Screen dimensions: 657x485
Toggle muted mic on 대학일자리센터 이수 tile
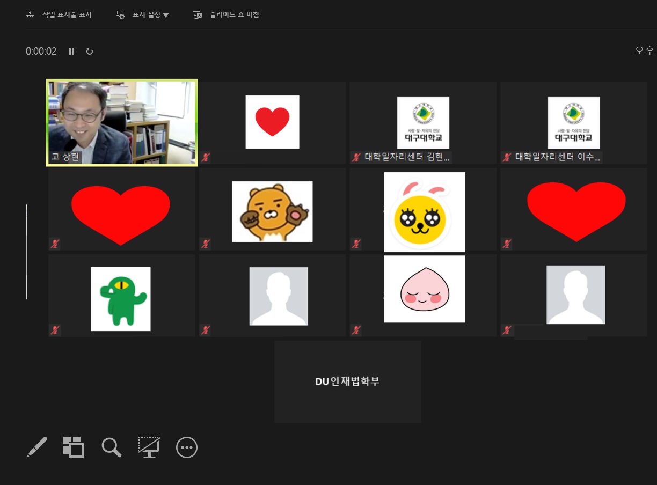tap(507, 157)
